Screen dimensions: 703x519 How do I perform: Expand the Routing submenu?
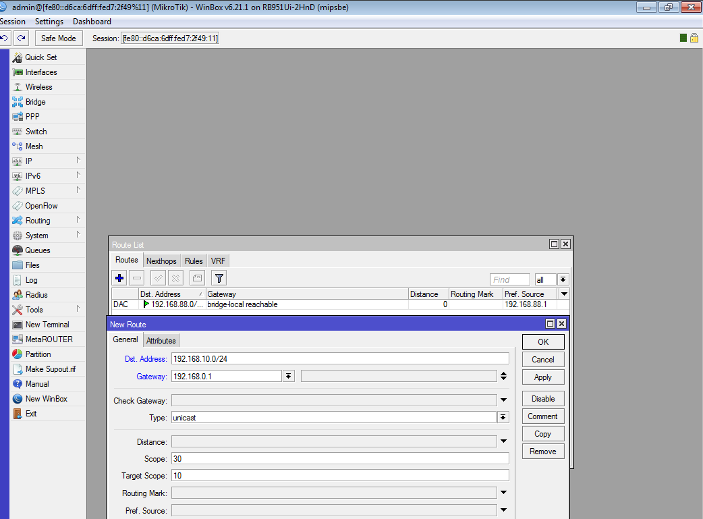(x=78, y=220)
